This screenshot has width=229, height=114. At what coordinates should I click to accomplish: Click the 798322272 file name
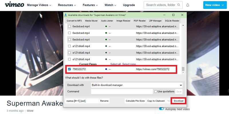pos(79,69)
